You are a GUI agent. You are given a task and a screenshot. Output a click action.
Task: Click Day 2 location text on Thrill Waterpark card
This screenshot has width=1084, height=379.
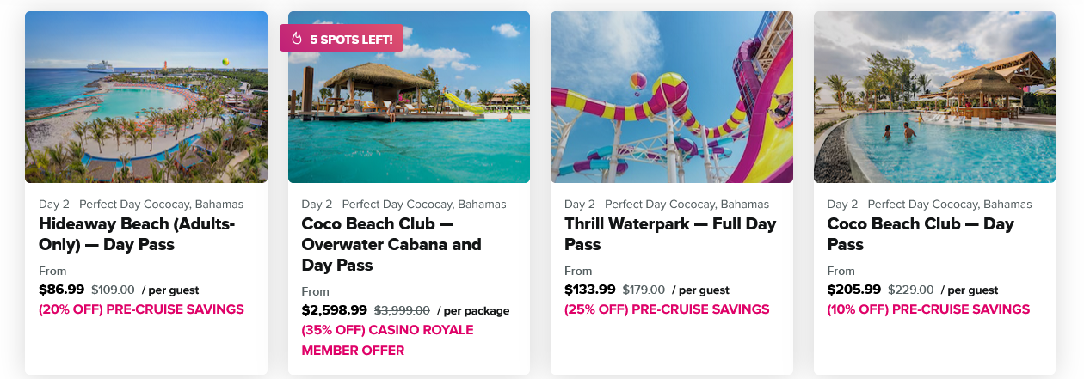pyautogui.click(x=667, y=205)
